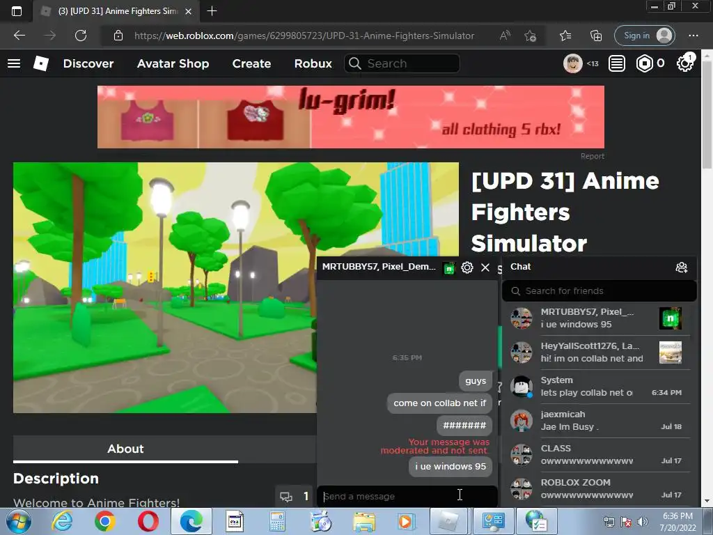Click the "i ue windows 95" message bubble
The image size is (713, 535).
pos(450,466)
